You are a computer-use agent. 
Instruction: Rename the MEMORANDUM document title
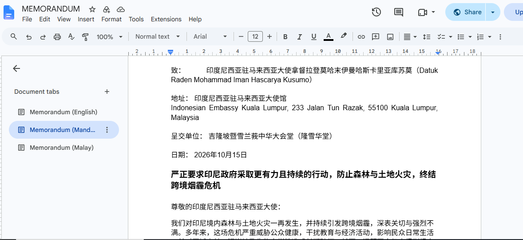[x=51, y=9]
